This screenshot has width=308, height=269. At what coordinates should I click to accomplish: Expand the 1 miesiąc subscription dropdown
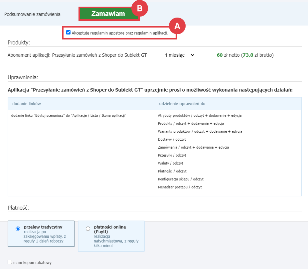(179, 55)
